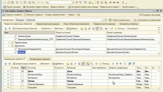The width and height of the screenshot is (163, 92).
Task: Click the main toolbar search input field
Action: [x=61, y=2]
